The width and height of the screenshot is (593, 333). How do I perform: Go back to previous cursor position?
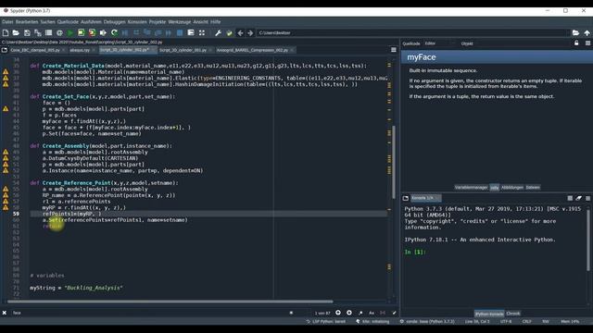(240, 33)
